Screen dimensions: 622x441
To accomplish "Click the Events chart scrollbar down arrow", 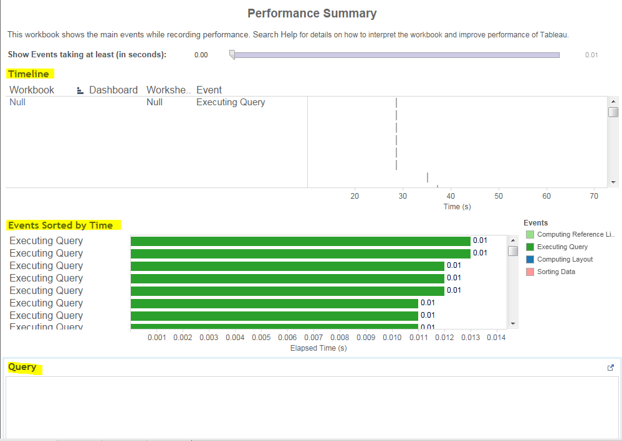I will click(513, 323).
